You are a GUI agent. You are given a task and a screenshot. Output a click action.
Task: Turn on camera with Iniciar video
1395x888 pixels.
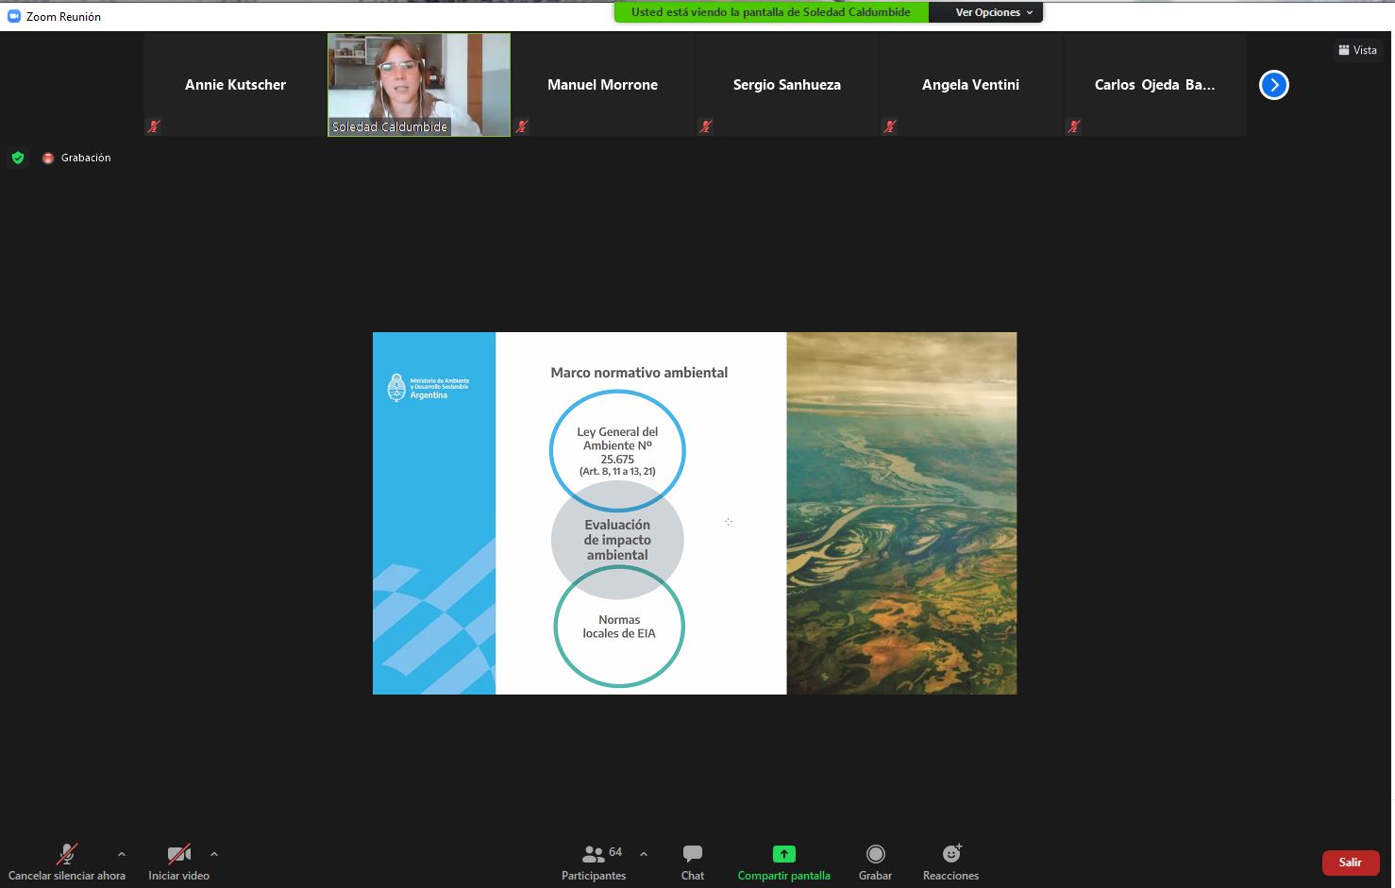[178, 854]
